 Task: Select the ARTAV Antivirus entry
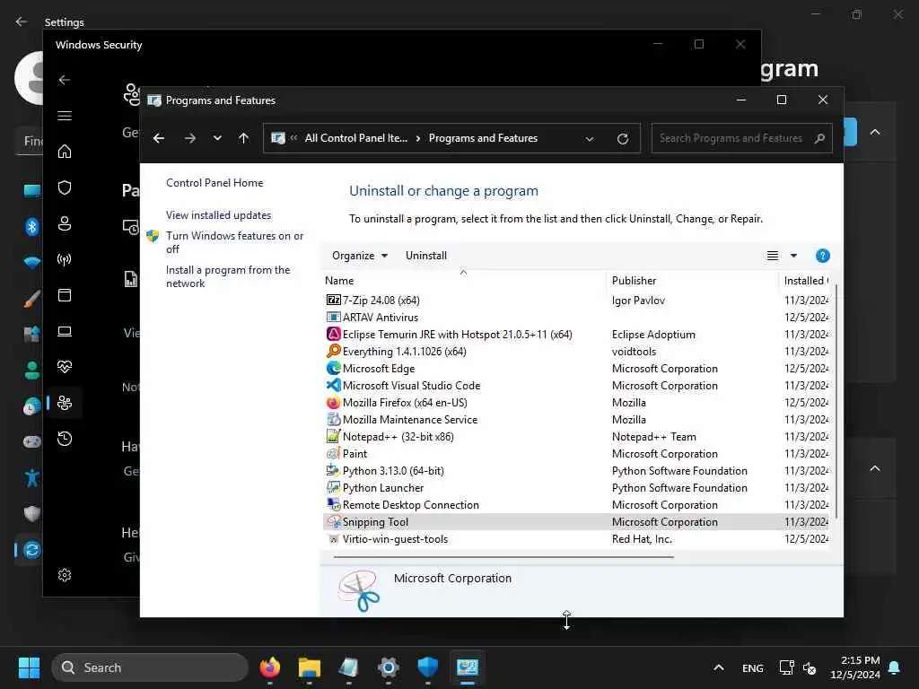pyautogui.click(x=575, y=317)
